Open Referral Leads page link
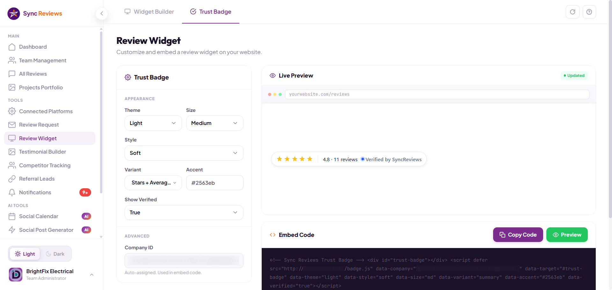 50,179
